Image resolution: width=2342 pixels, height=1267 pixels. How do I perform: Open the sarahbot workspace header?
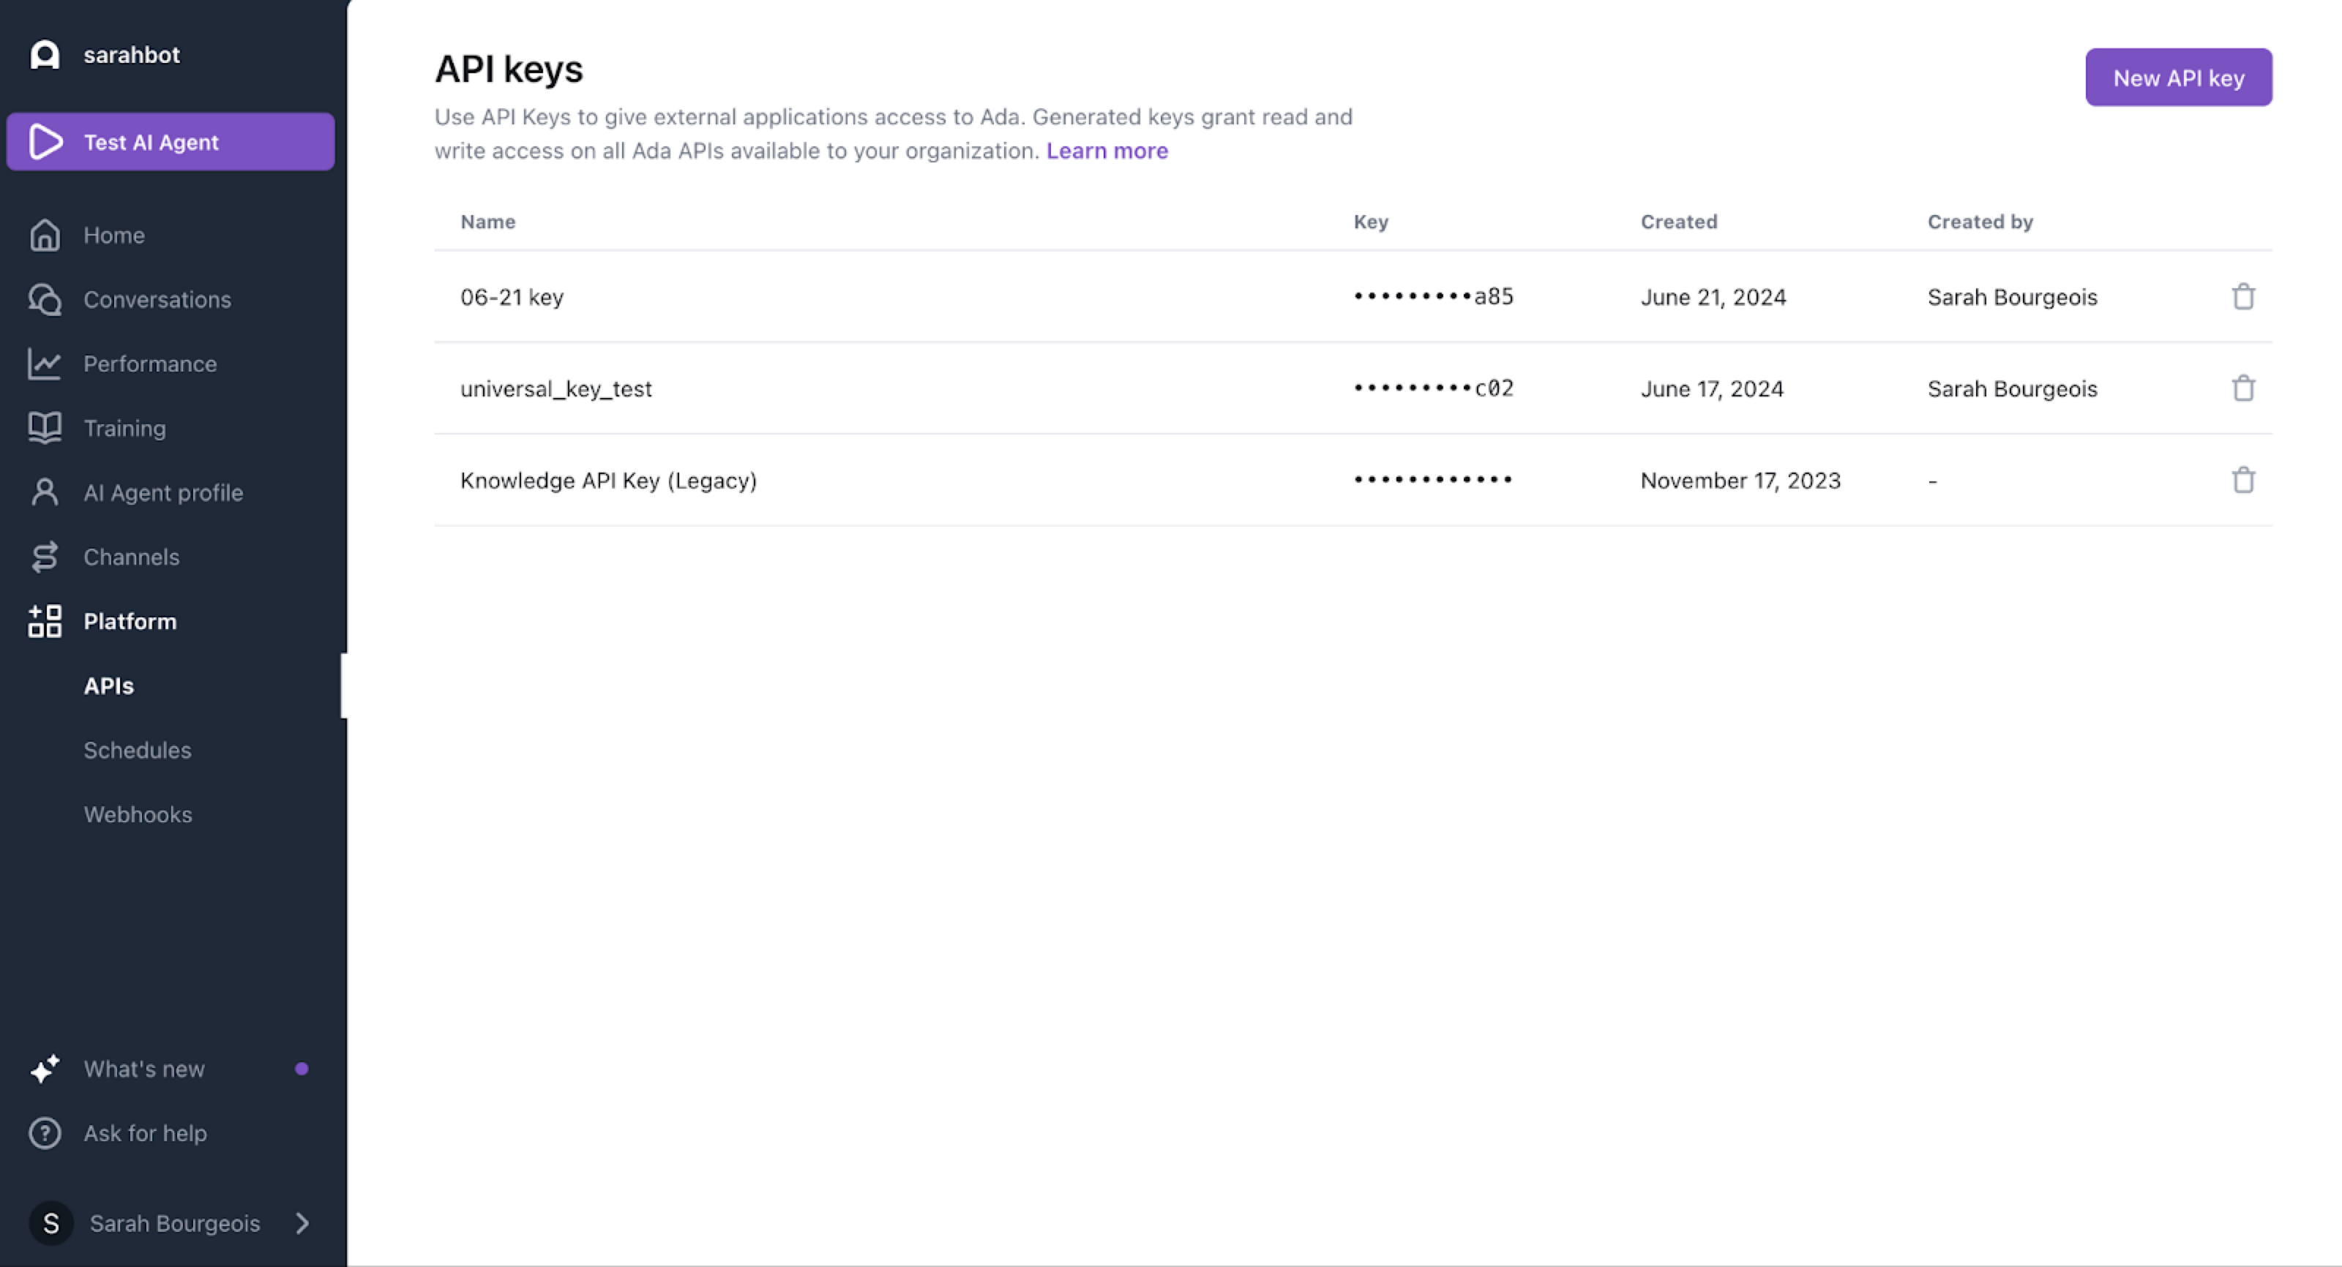[131, 55]
